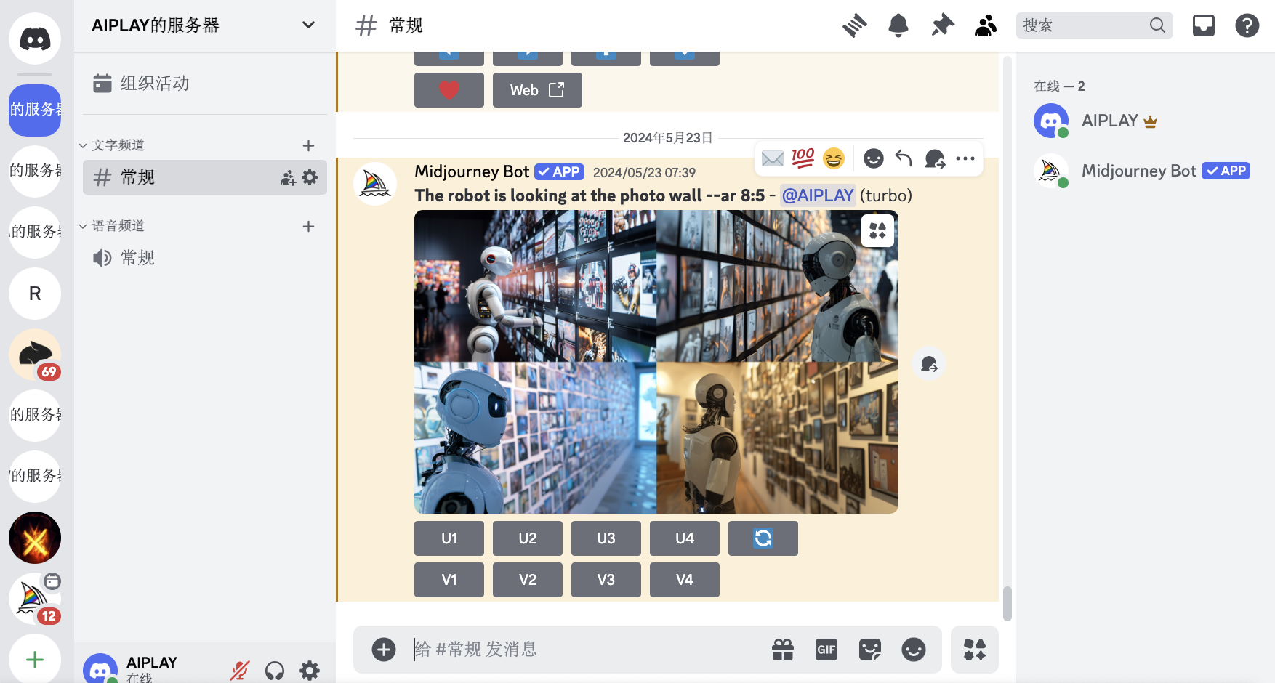Add a channel to 语音频道
1275x683 pixels.
[x=308, y=227]
